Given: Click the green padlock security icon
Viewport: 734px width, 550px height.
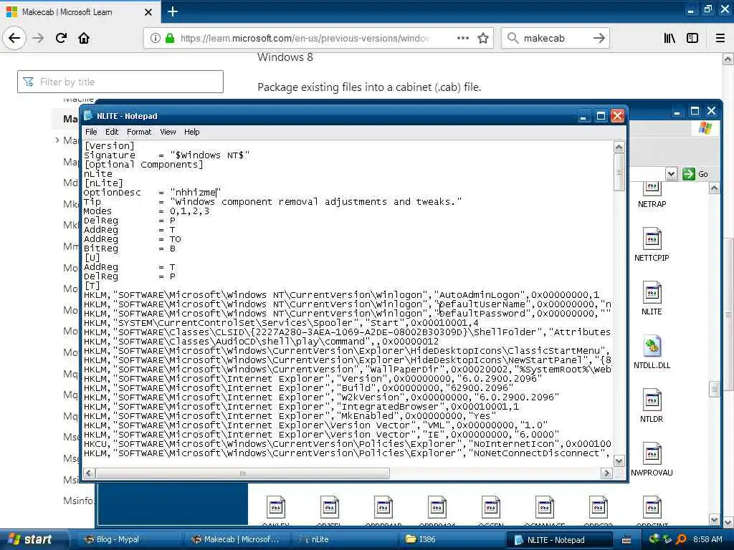Looking at the screenshot, I should click(x=170, y=38).
